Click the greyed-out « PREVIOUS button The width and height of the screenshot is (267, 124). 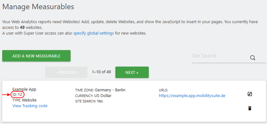point(66,72)
